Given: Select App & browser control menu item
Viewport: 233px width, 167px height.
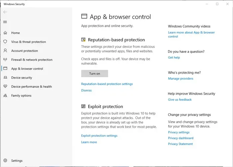Looking at the screenshot, I should (27, 69).
